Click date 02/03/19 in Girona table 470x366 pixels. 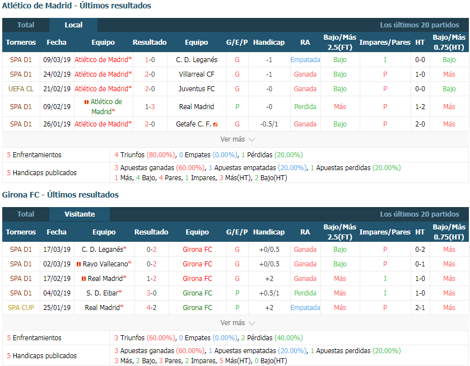tap(57, 264)
